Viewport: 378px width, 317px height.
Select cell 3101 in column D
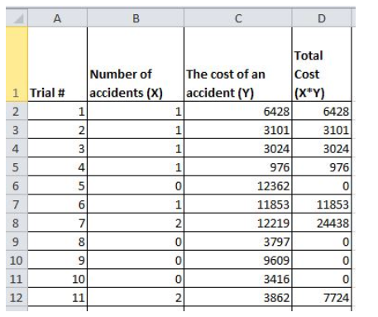pos(322,129)
